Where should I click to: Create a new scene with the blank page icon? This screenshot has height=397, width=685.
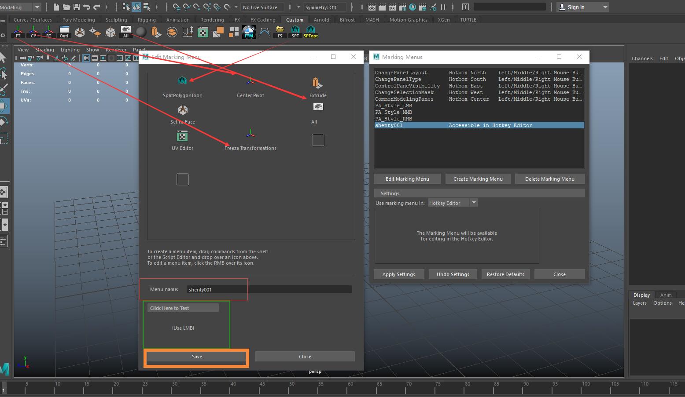click(x=56, y=7)
